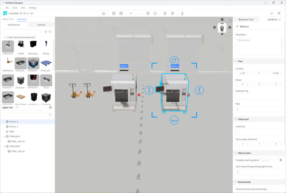Click the Attribute info icon
This screenshot has width=286, height=193.
tap(279, 20)
